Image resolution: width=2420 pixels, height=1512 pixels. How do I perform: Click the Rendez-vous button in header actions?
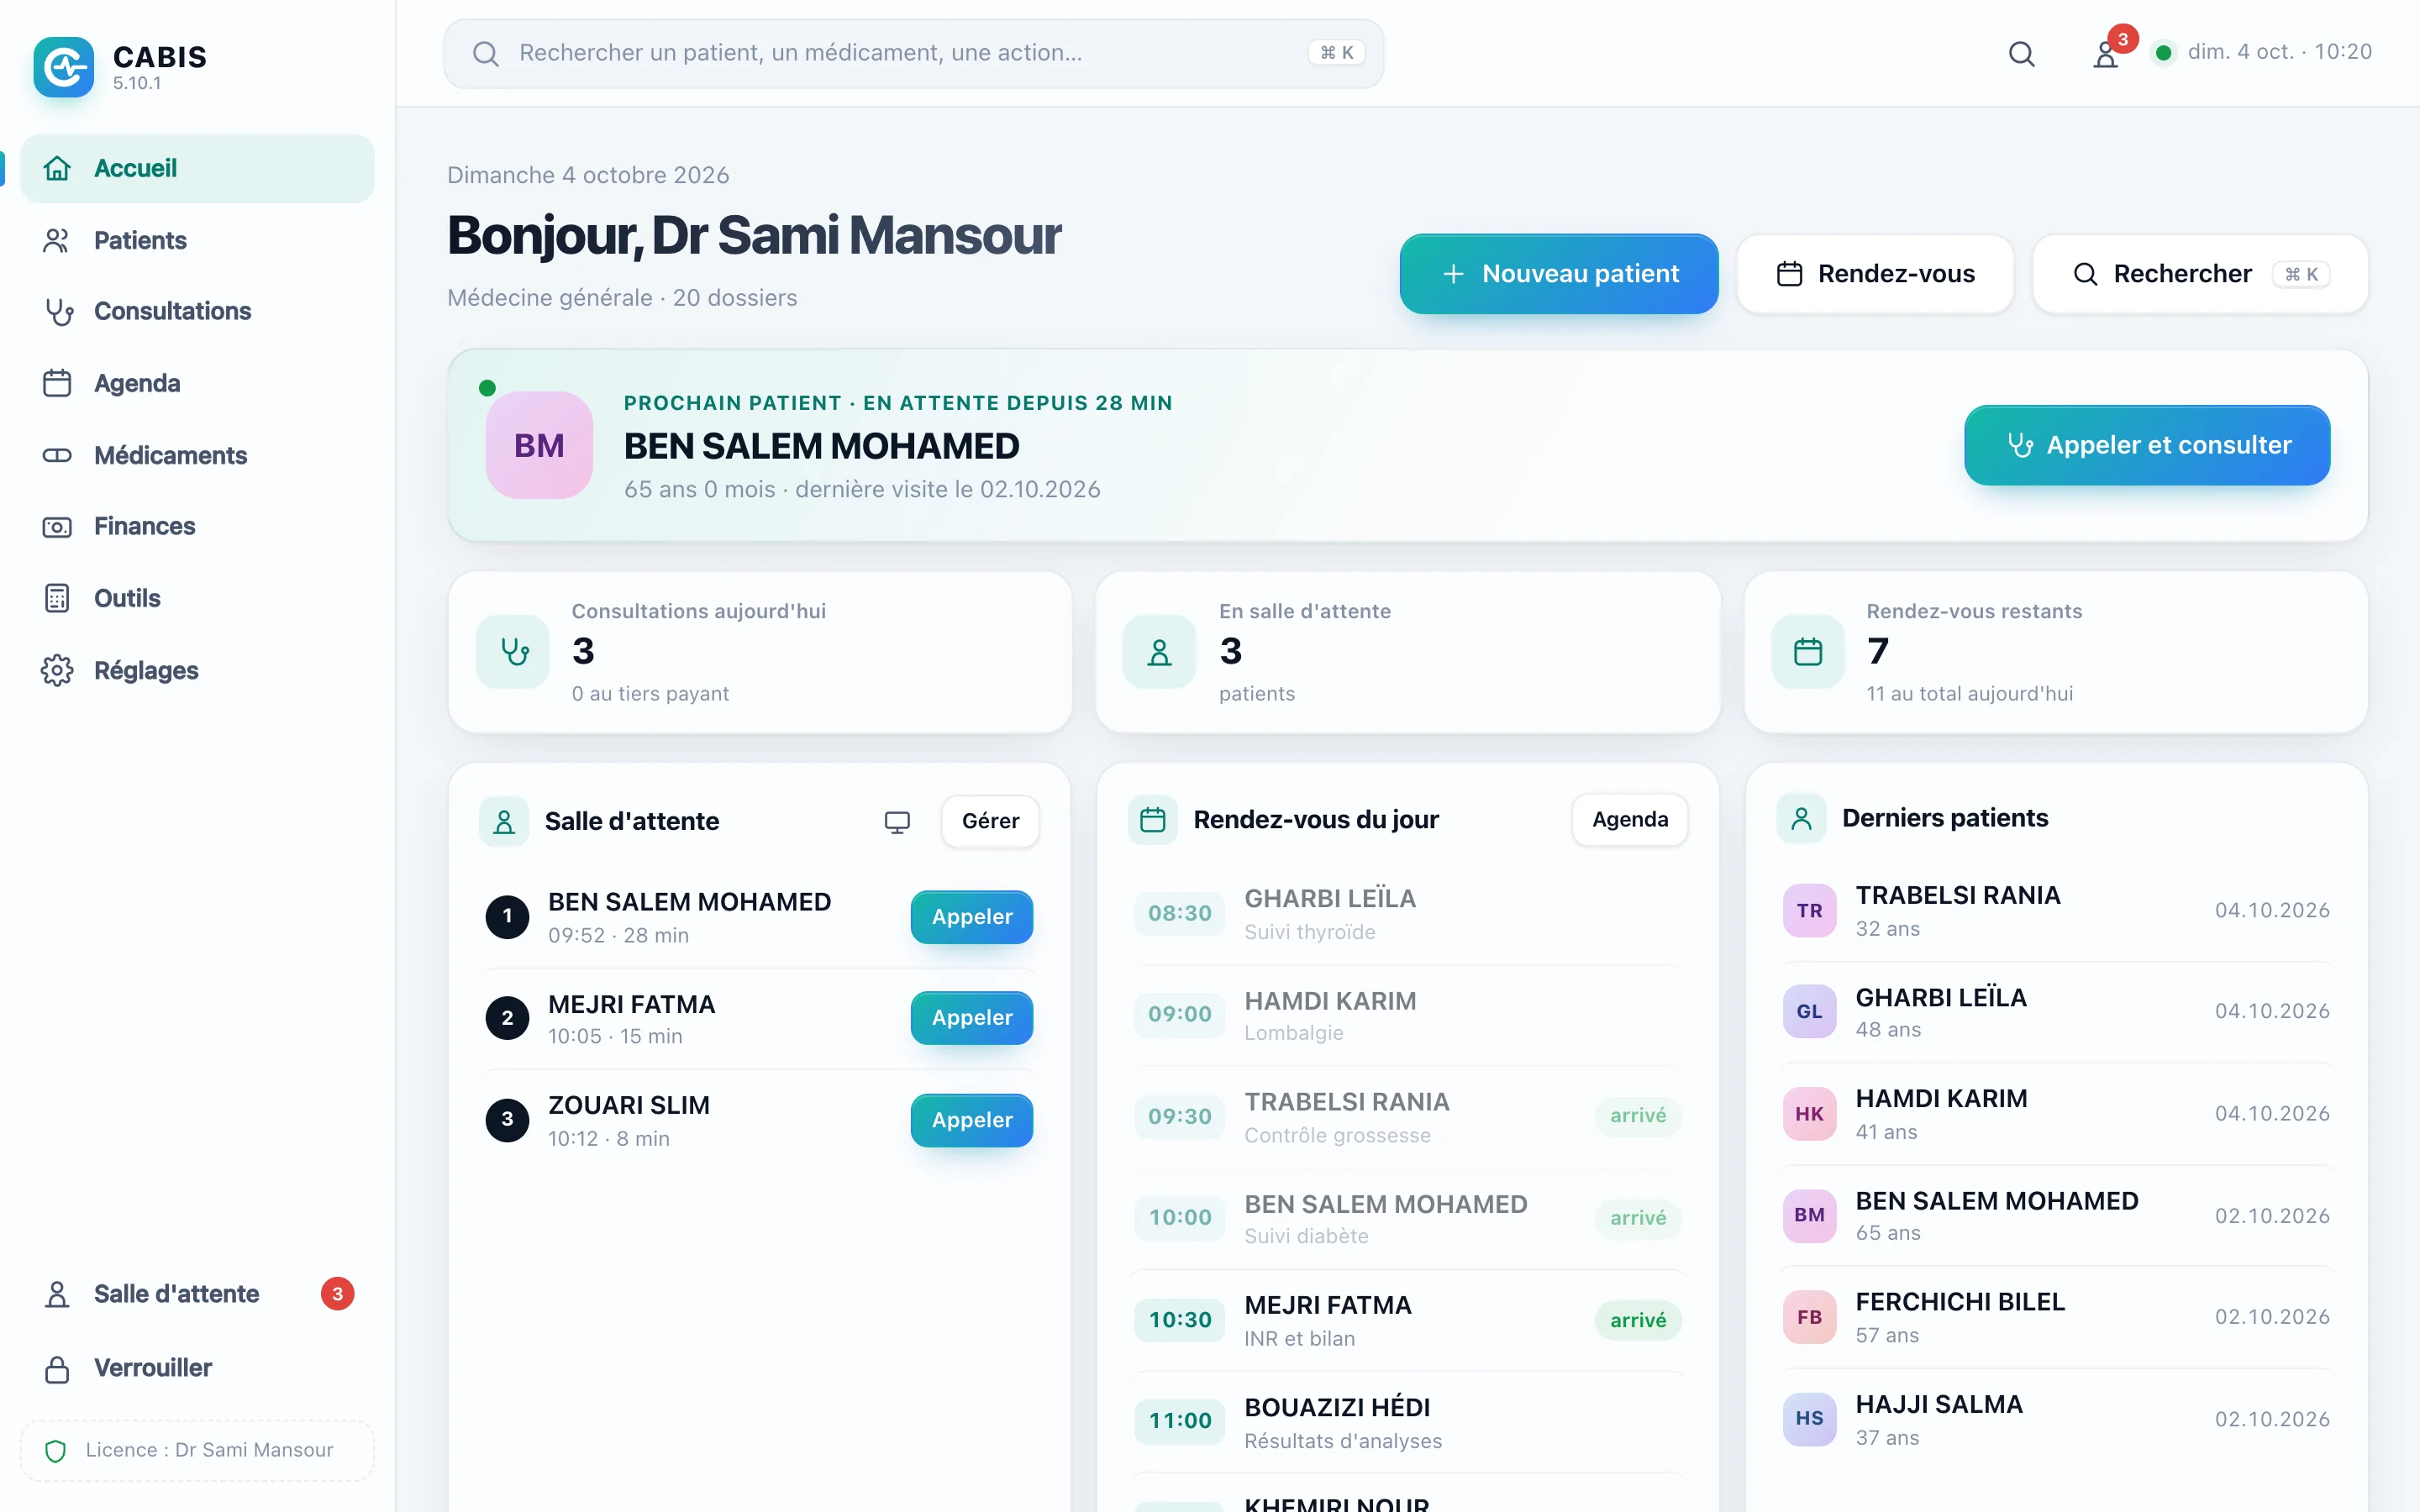click(x=1875, y=274)
